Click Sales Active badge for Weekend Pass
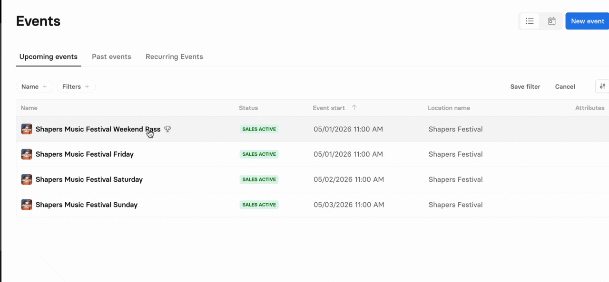Viewport: 609px width, 282px height. [x=259, y=129]
